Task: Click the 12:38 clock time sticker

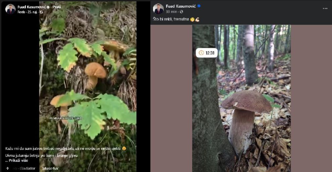Action: pos(207,53)
